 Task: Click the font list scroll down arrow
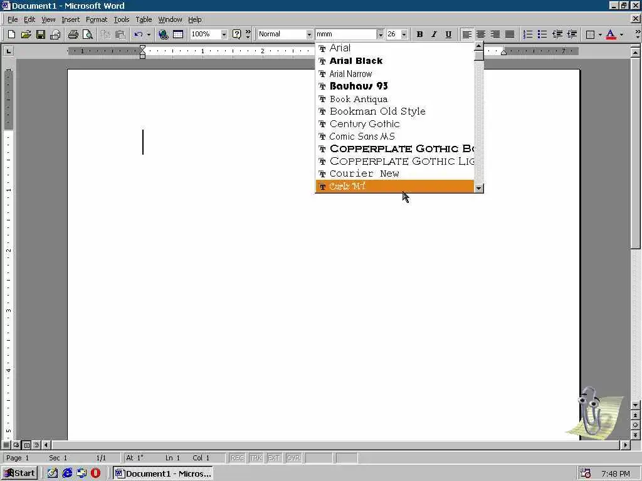click(478, 188)
